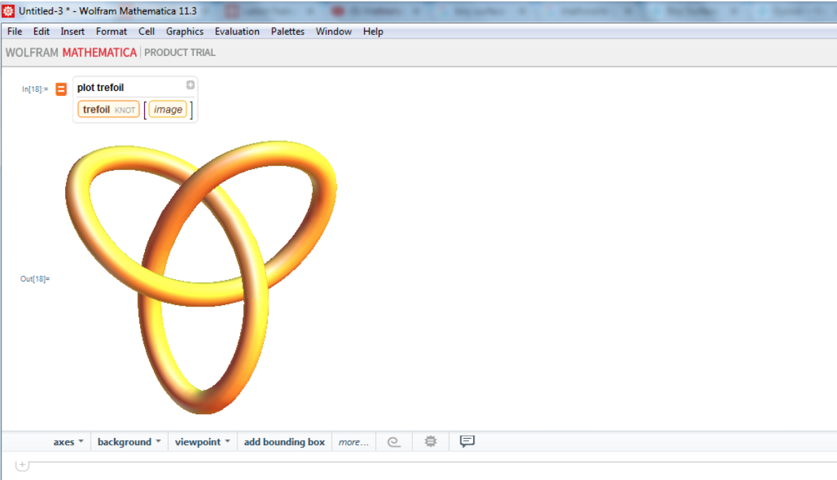Open the viewpoint dropdown
The image size is (837, 480).
click(x=202, y=442)
